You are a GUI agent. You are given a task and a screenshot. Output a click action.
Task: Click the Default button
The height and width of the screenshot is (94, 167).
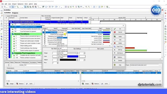119,60
